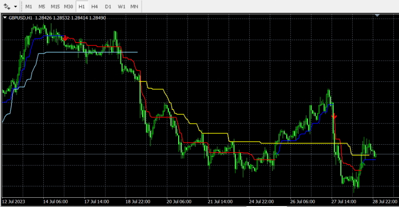
Task: Select the MN monthly timeframe
Action: [x=134, y=7]
